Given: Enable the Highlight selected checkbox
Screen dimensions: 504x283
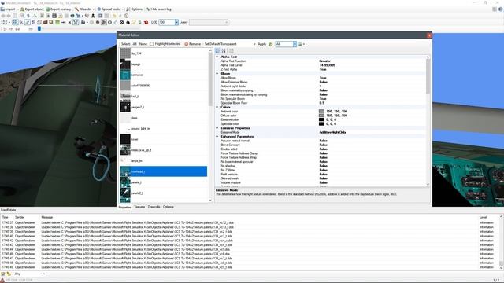Looking at the screenshot, I should (152, 44).
